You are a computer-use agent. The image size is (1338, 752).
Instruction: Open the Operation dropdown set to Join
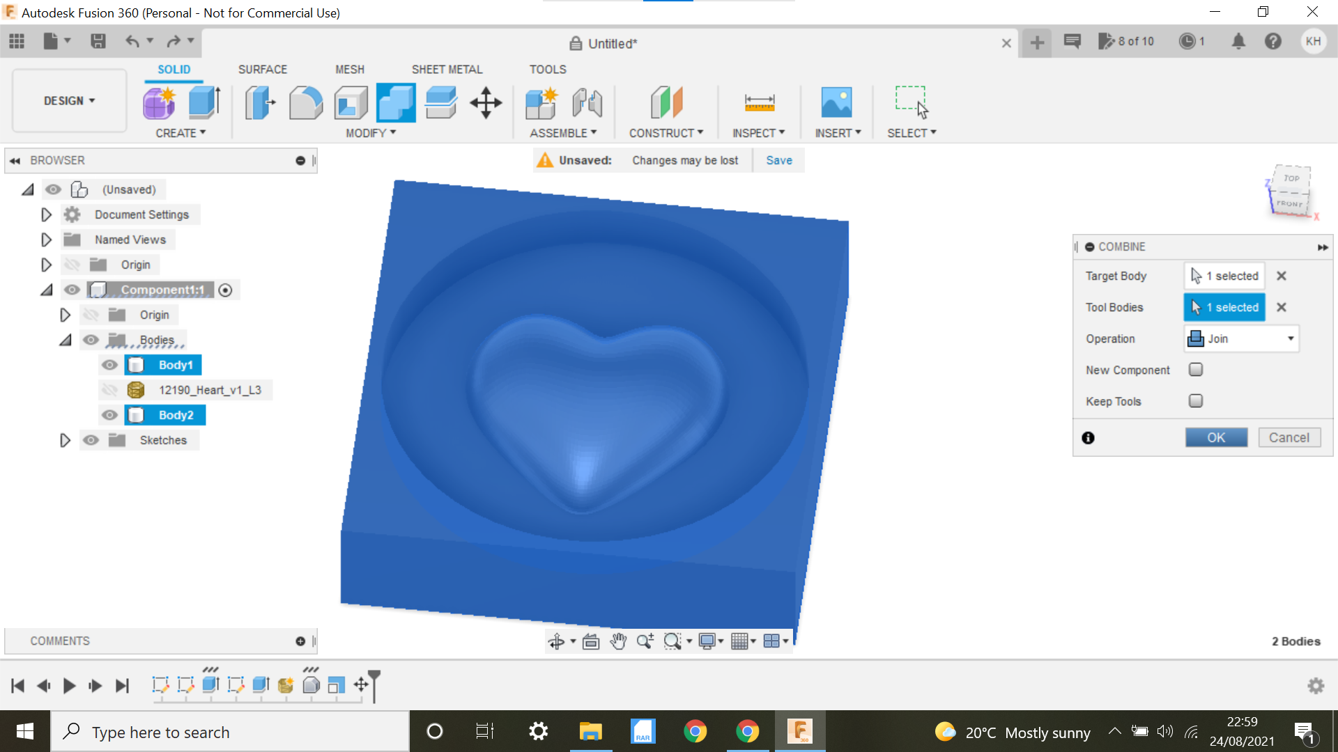click(1240, 338)
